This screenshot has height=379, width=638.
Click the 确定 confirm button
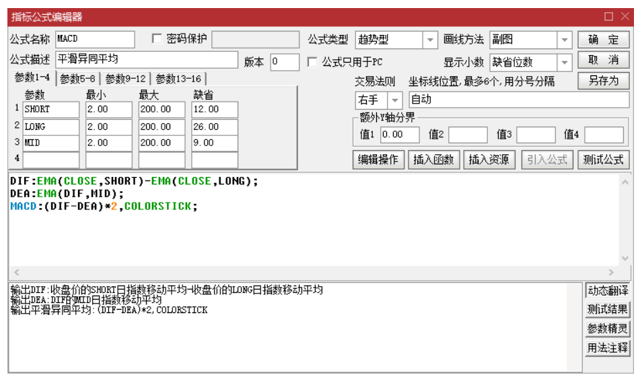point(603,40)
